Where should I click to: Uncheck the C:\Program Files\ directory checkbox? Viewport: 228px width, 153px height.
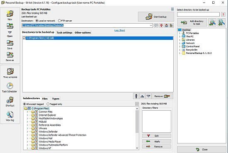[24, 38]
